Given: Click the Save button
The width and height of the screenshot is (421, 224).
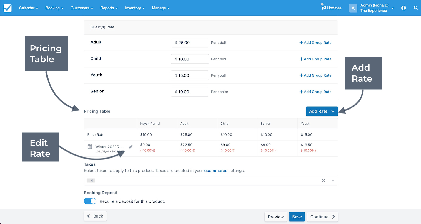Looking at the screenshot, I should pos(297,217).
